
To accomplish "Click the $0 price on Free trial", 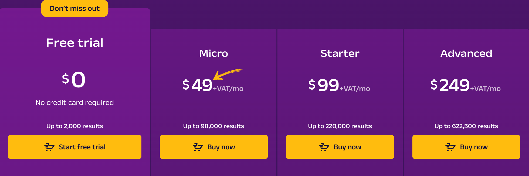I will [74, 80].
